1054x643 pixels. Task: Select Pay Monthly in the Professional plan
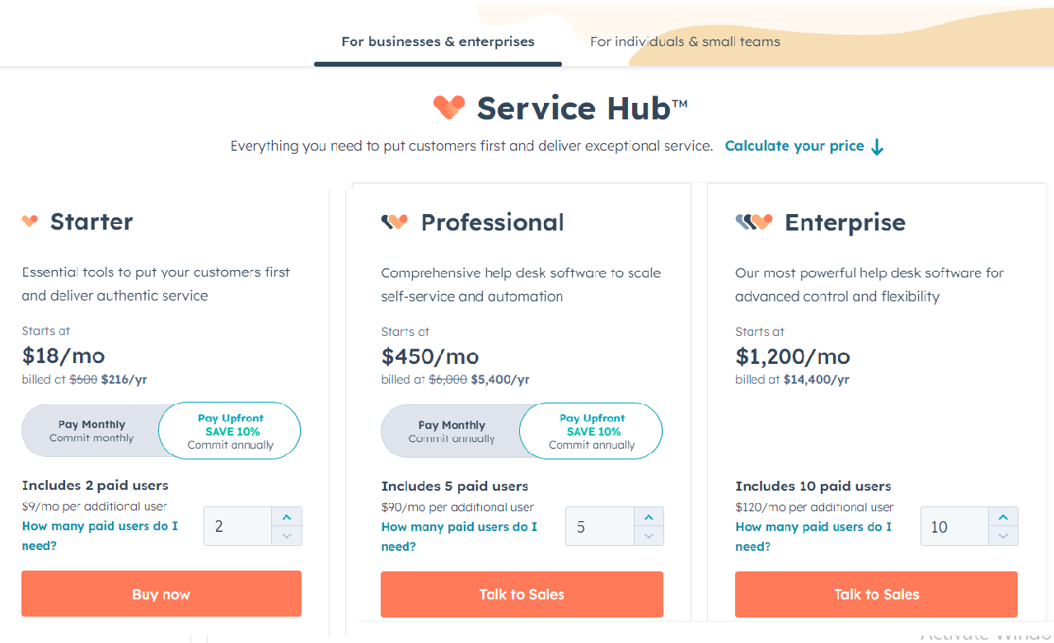452,431
